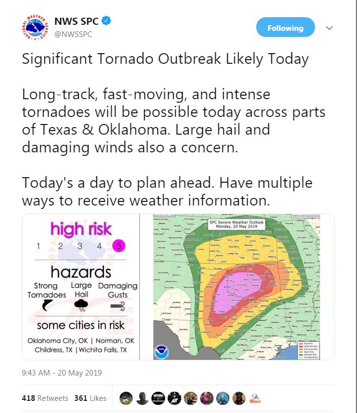357x413 pixels.
Task: Open the SPC severe weather outlook map
Action: pos(237,286)
